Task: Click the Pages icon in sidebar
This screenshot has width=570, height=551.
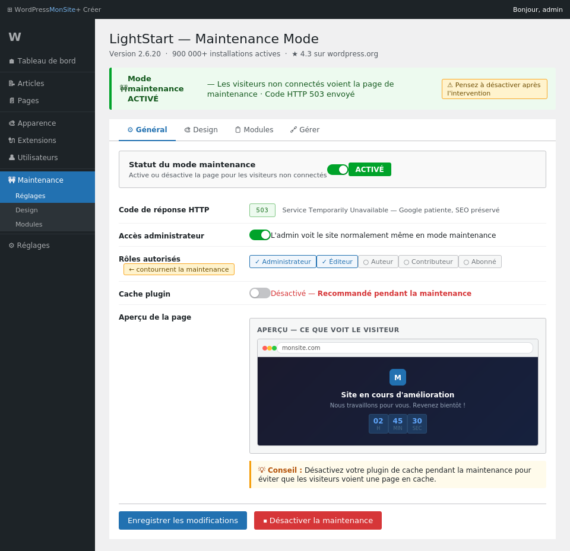Action: click(12, 101)
